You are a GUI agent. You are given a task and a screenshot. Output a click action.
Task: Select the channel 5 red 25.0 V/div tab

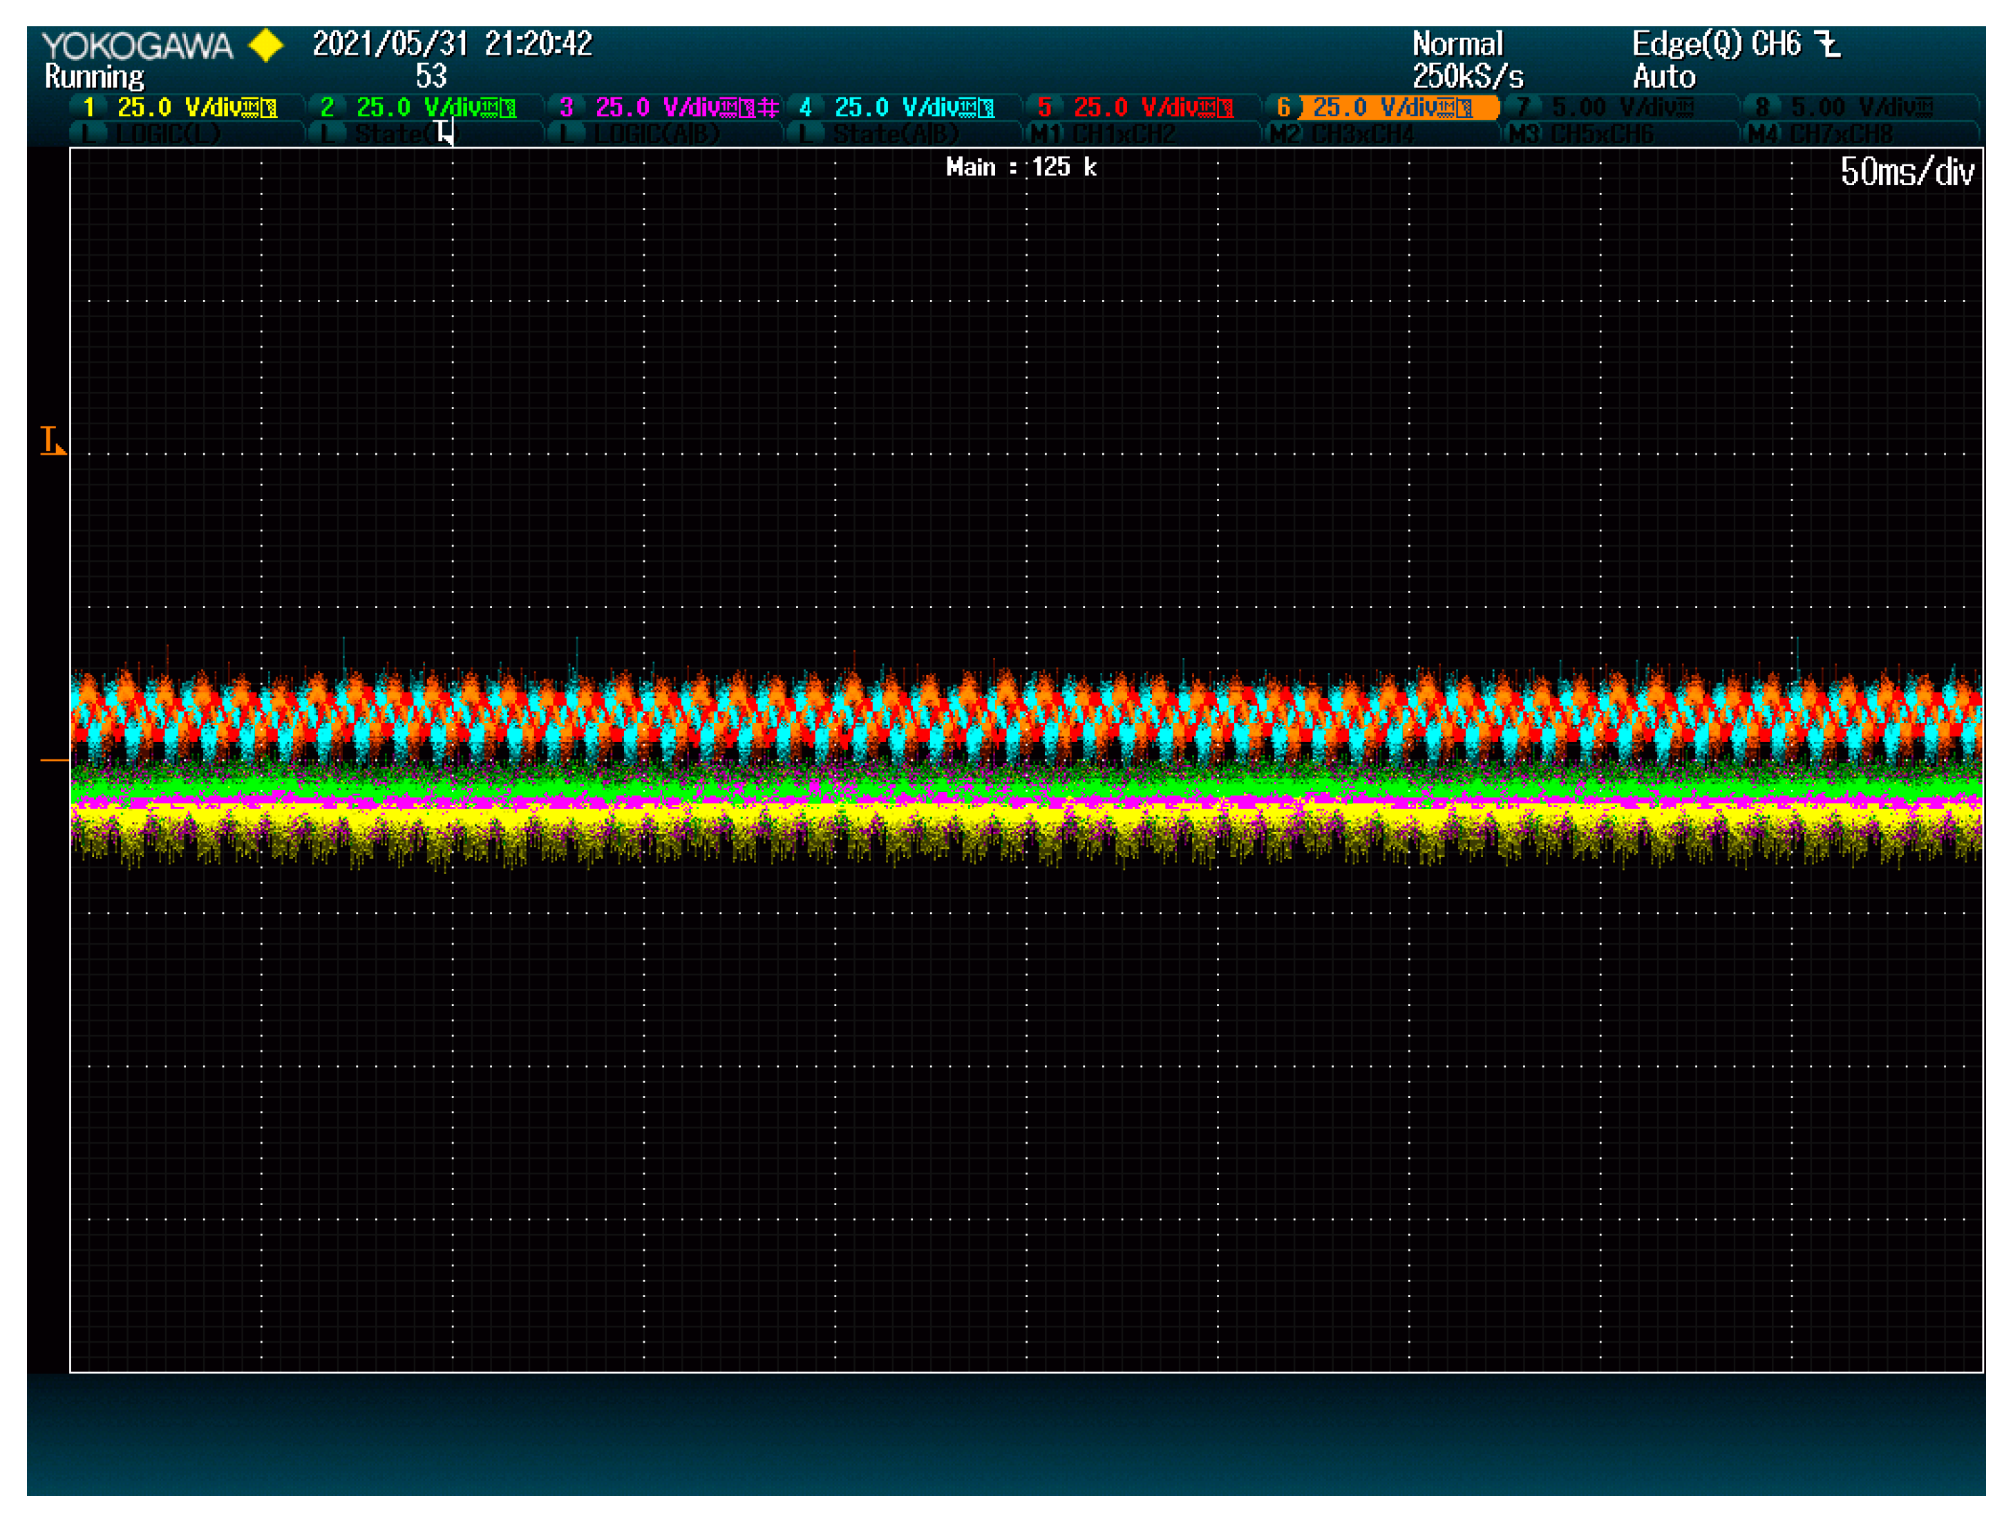click(x=1137, y=107)
